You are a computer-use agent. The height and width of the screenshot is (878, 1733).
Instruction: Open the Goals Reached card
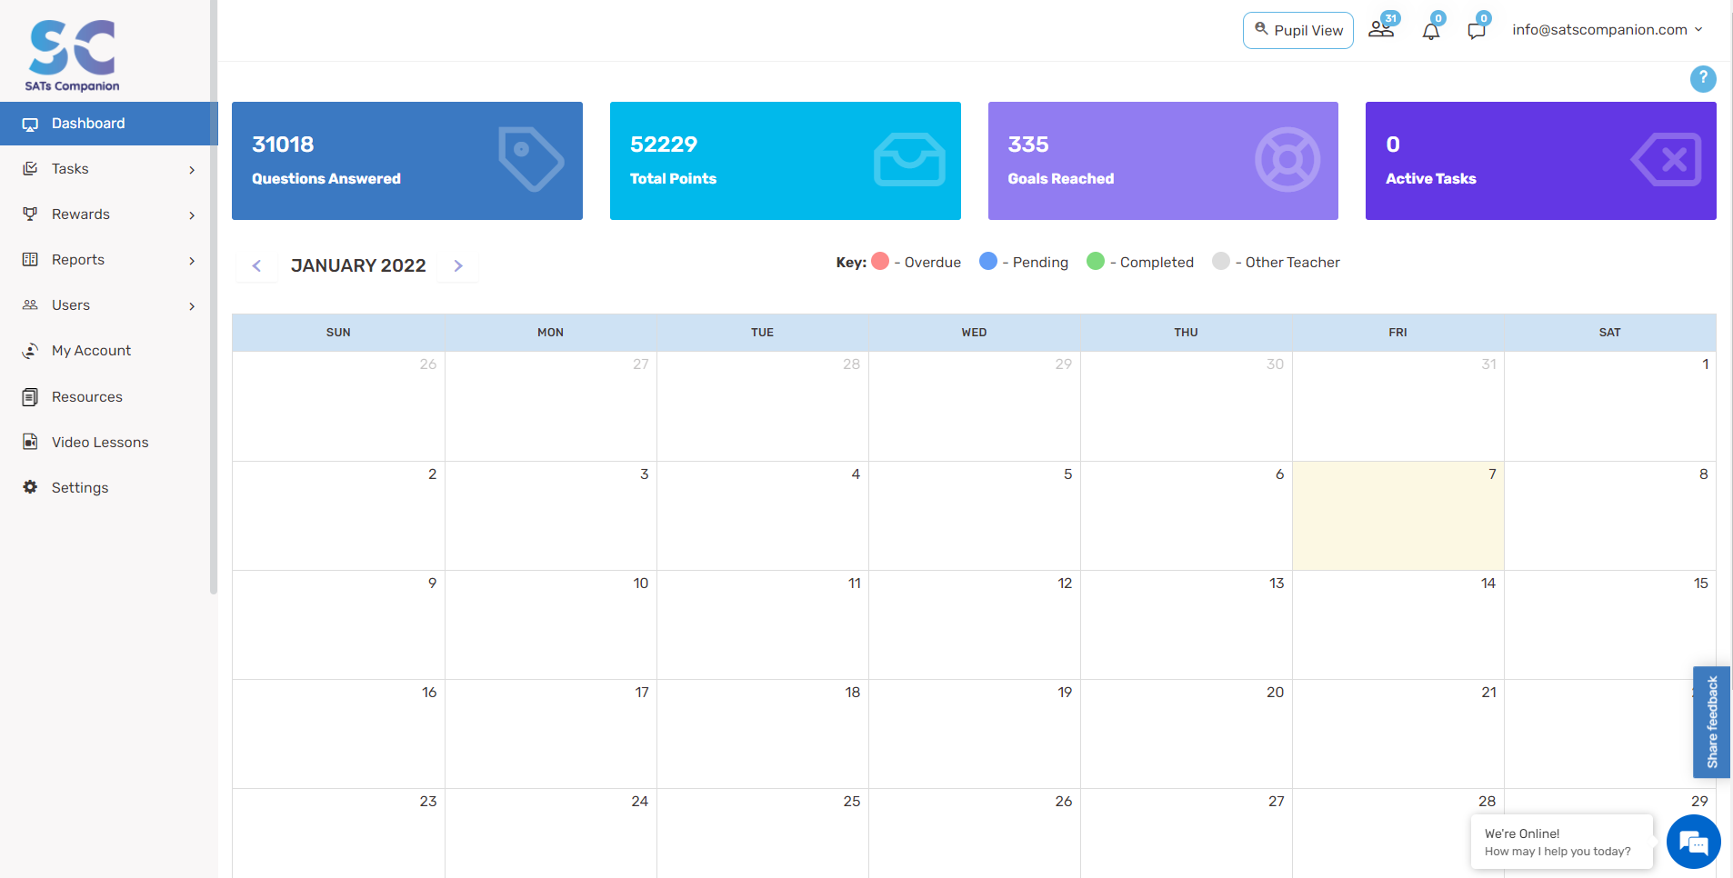pos(1163,161)
